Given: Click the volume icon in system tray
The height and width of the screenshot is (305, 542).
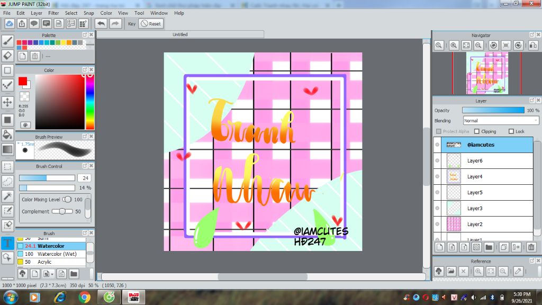Looking at the screenshot, I should tap(474, 298).
